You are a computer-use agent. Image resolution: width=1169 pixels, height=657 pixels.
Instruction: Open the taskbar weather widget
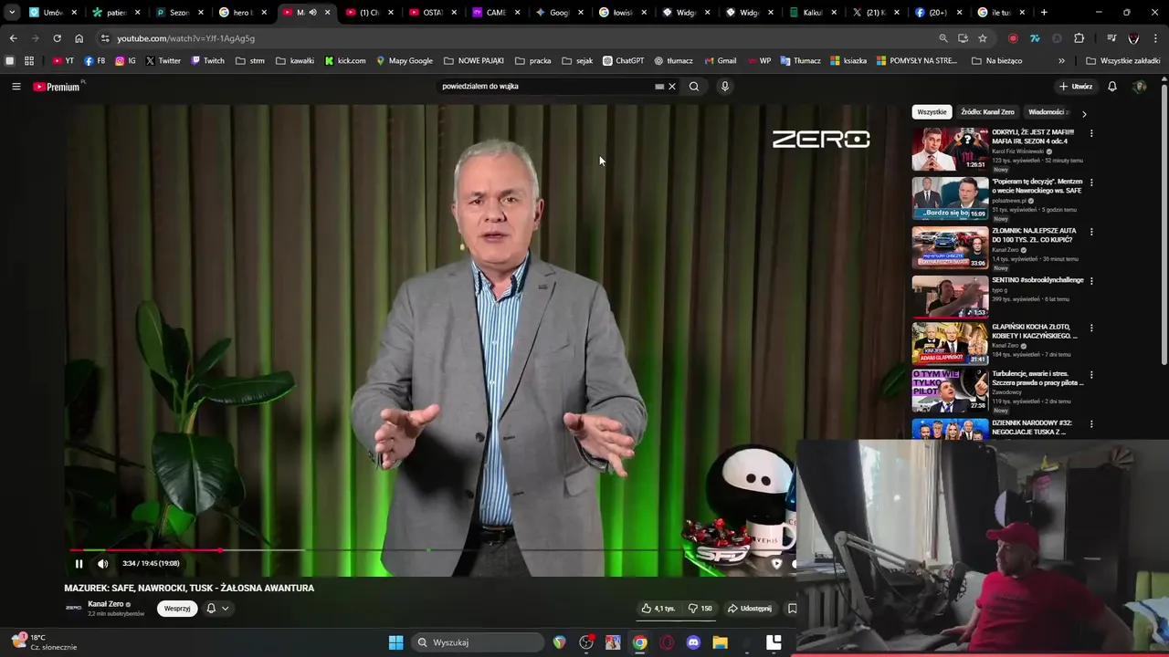click(x=44, y=642)
